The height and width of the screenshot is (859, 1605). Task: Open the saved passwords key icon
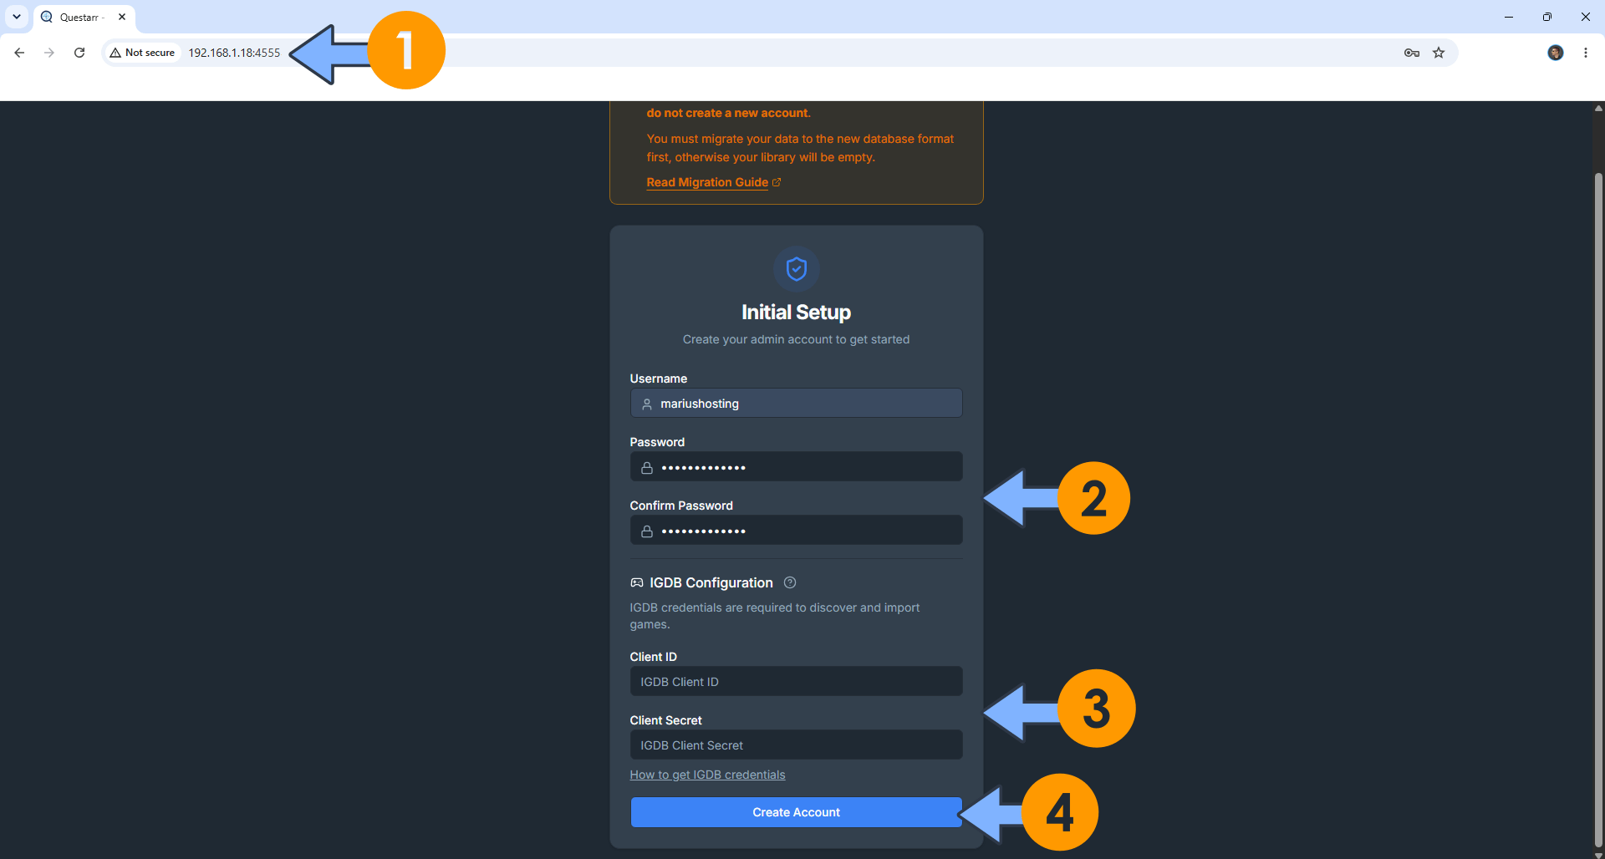click(x=1412, y=53)
